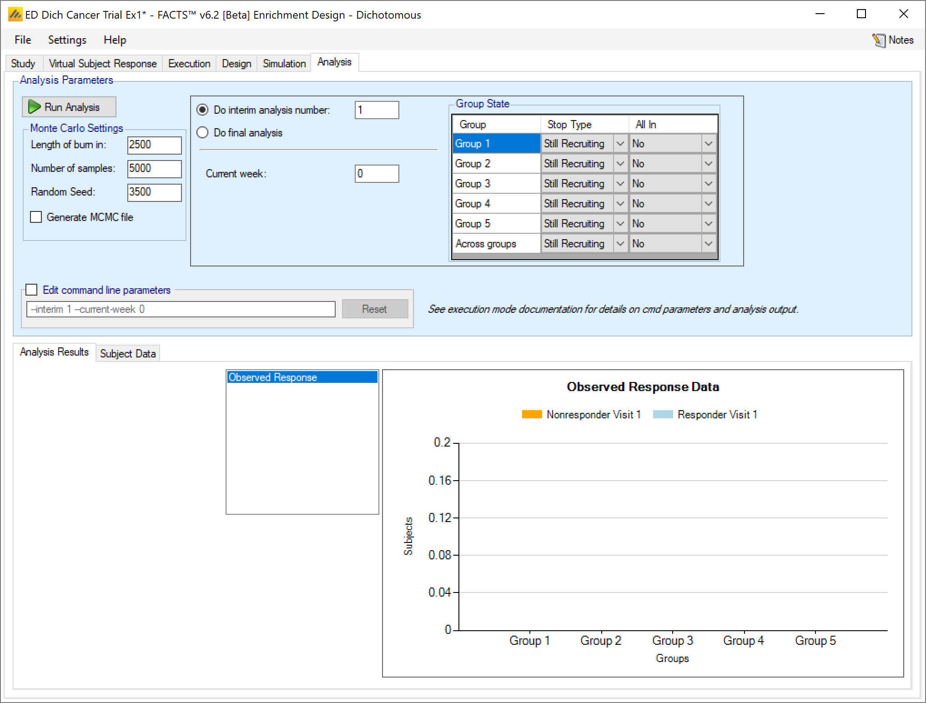Expand the Group 3 All In dropdown

[708, 184]
